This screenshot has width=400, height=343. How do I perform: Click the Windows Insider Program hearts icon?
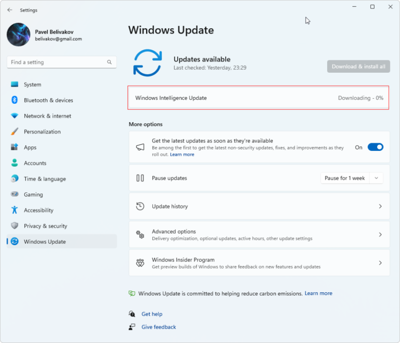140,263
